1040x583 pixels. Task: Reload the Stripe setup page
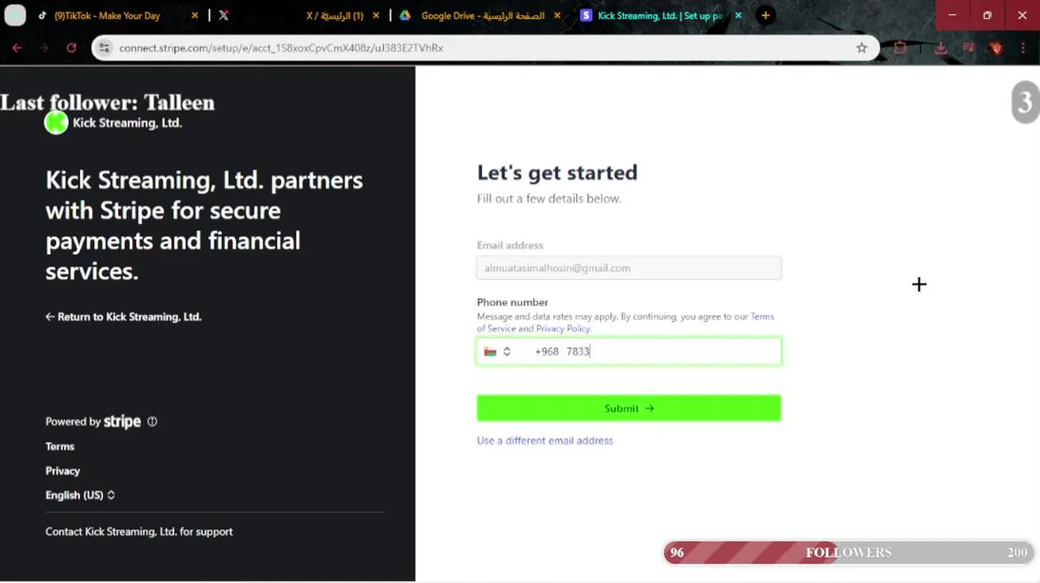[71, 49]
